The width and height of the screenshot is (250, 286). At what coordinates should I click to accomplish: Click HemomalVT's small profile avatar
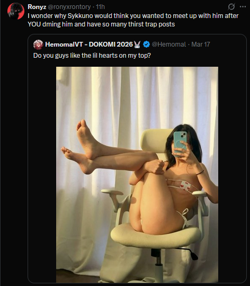38,44
